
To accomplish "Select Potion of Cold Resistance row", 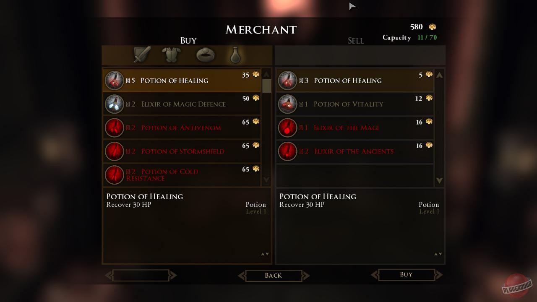I will (x=182, y=175).
